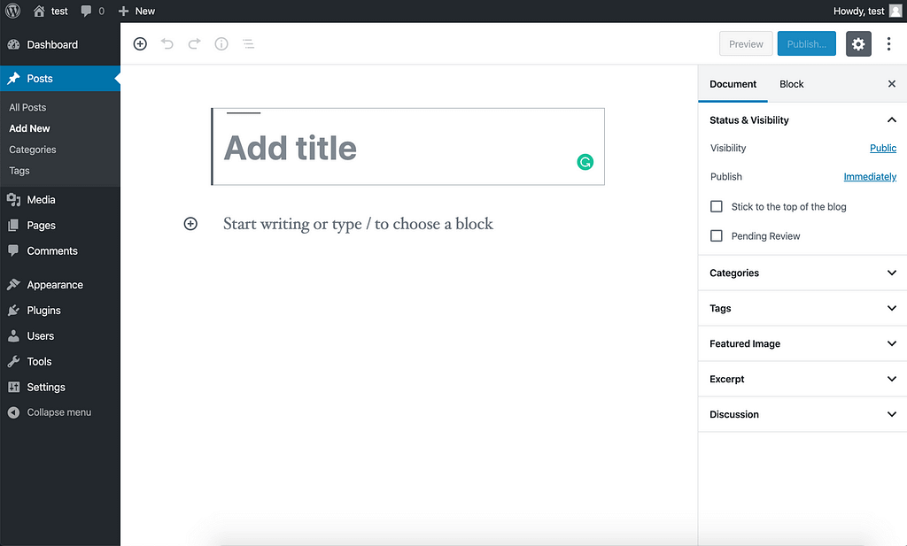Click the inline add block plus icon

[x=190, y=224]
